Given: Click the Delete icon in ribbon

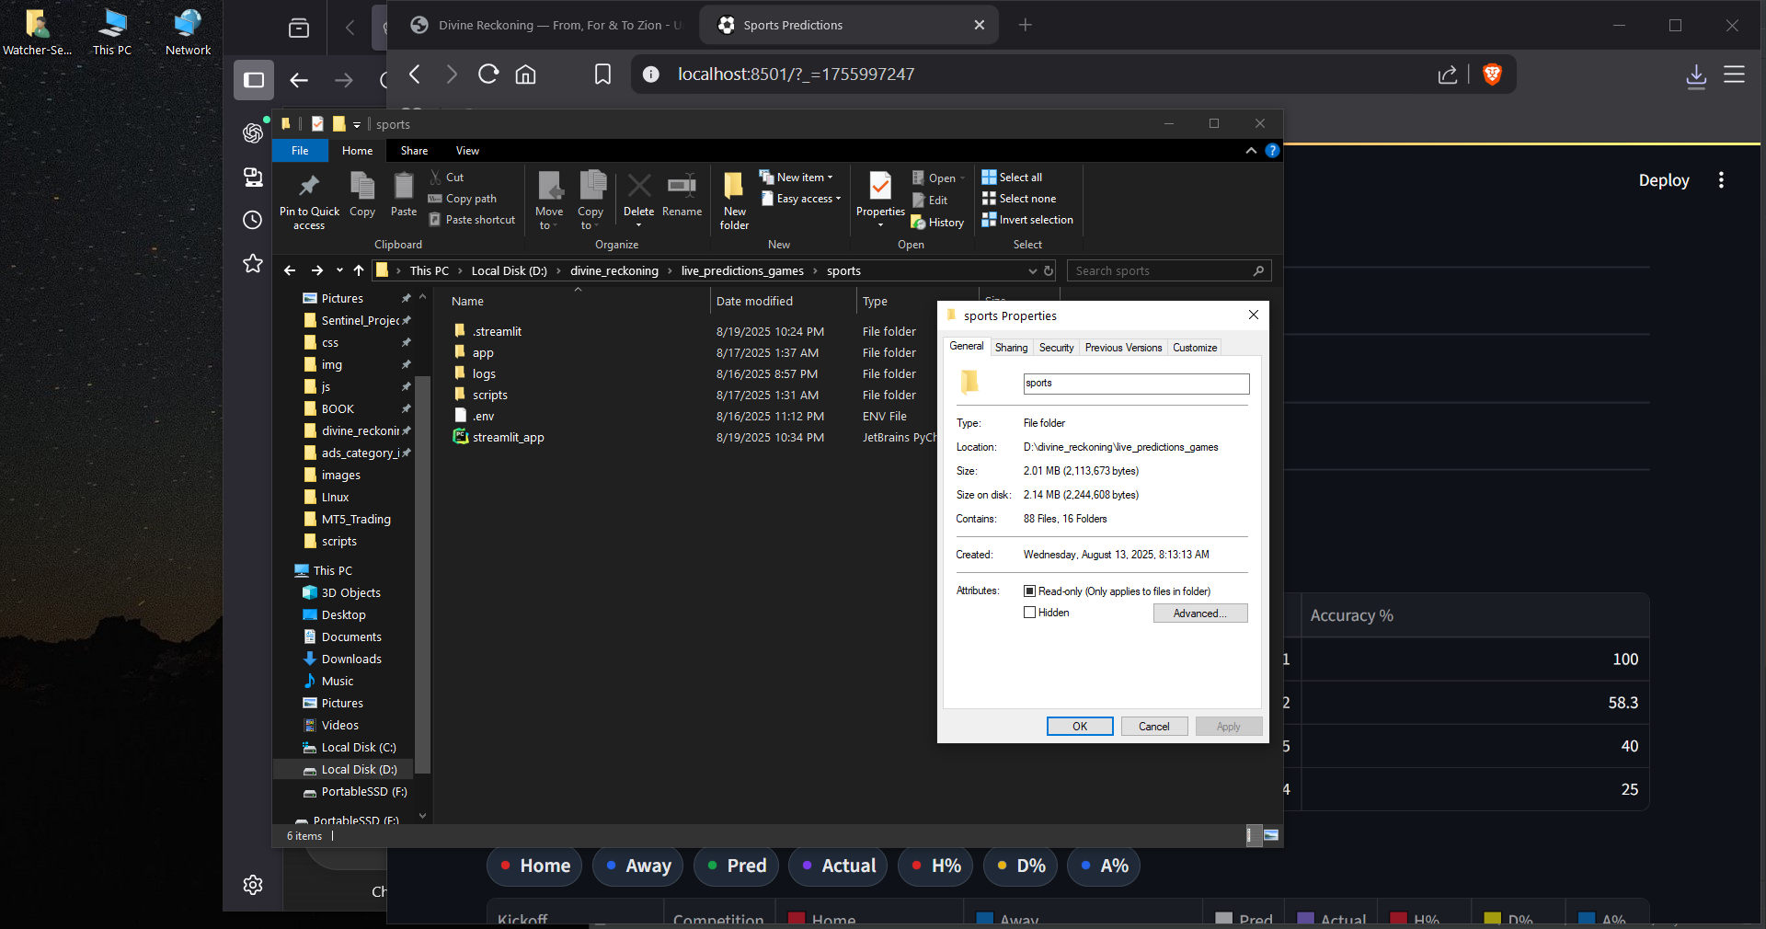Looking at the screenshot, I should click(638, 187).
